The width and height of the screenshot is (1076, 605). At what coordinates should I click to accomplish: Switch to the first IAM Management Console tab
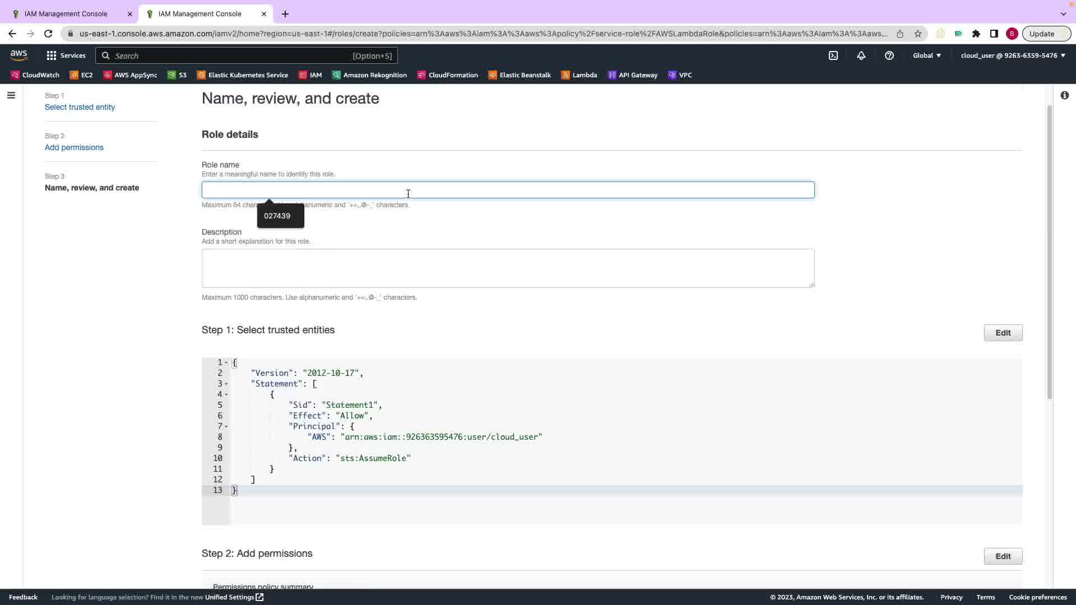tap(66, 13)
